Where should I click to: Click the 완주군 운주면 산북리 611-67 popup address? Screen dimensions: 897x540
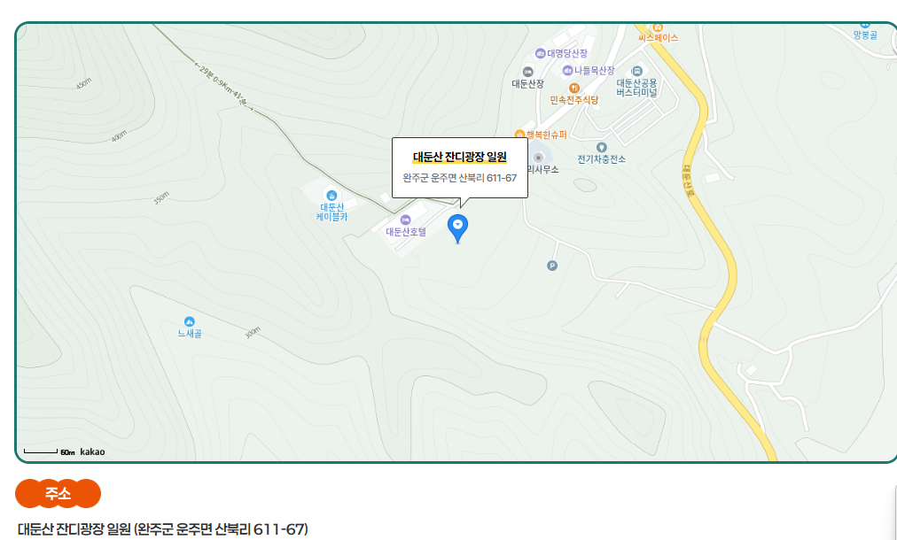pyautogui.click(x=460, y=178)
